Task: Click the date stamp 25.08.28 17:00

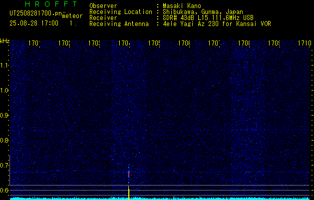Action: (34, 23)
